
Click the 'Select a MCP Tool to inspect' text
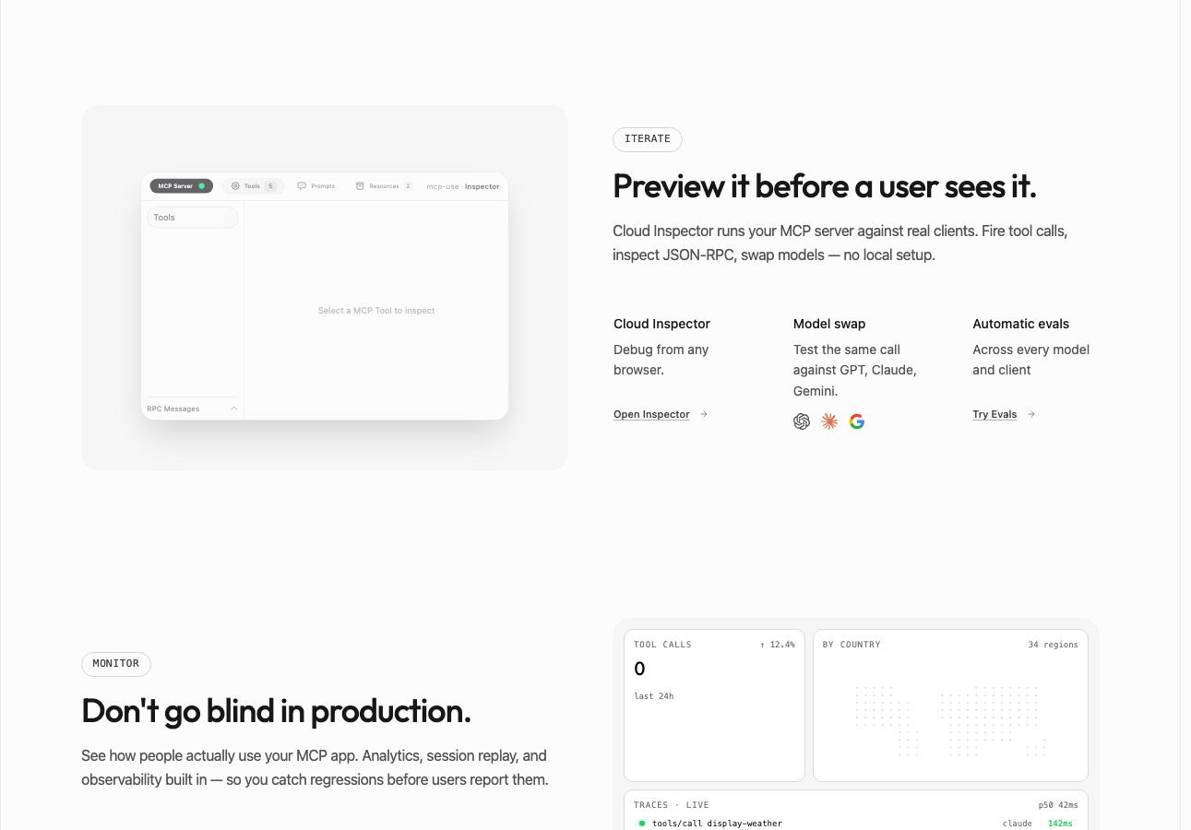pyautogui.click(x=376, y=311)
